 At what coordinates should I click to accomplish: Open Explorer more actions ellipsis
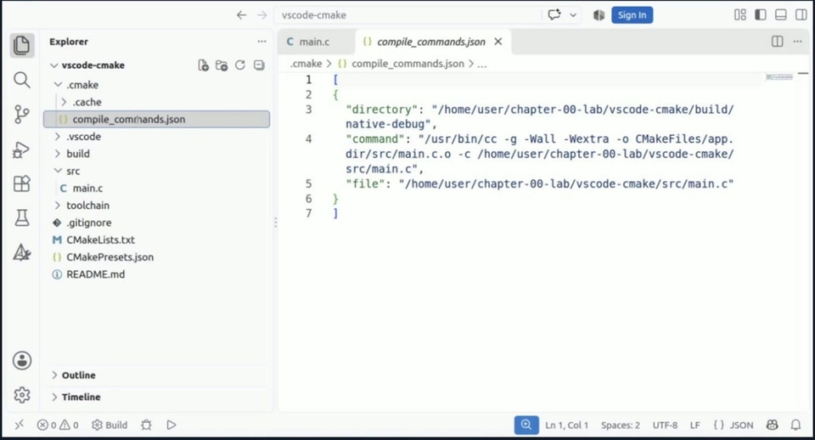261,42
